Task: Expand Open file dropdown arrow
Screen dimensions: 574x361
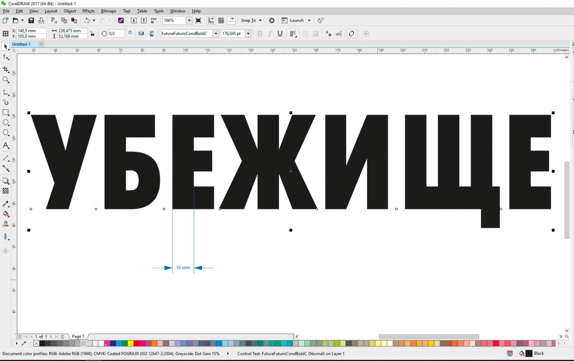Action: (22, 20)
